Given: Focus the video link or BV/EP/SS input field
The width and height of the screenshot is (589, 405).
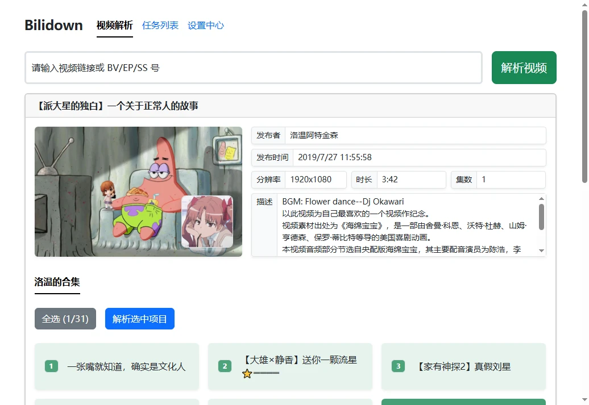Looking at the screenshot, I should [x=253, y=68].
